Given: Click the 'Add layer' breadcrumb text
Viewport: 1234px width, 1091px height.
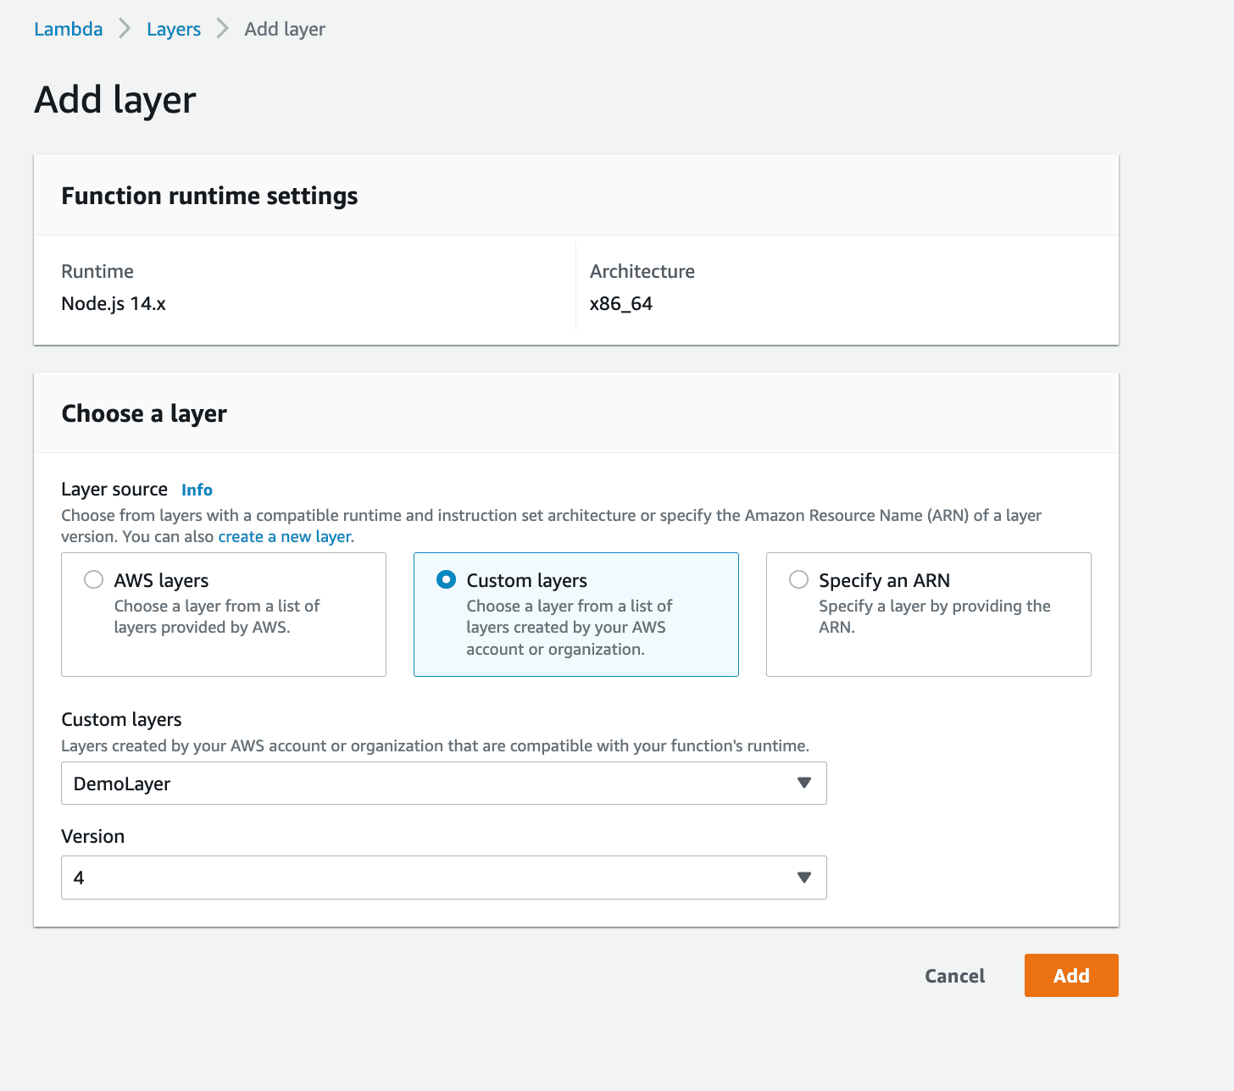Looking at the screenshot, I should pyautogui.click(x=285, y=29).
